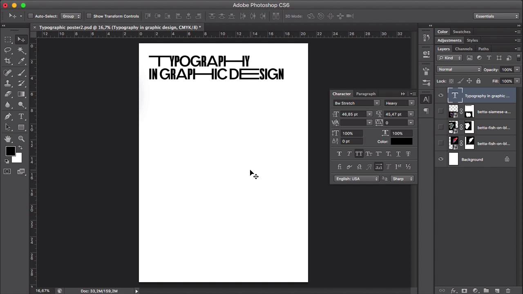Select the Hand tool
523x294 pixels.
(8, 139)
